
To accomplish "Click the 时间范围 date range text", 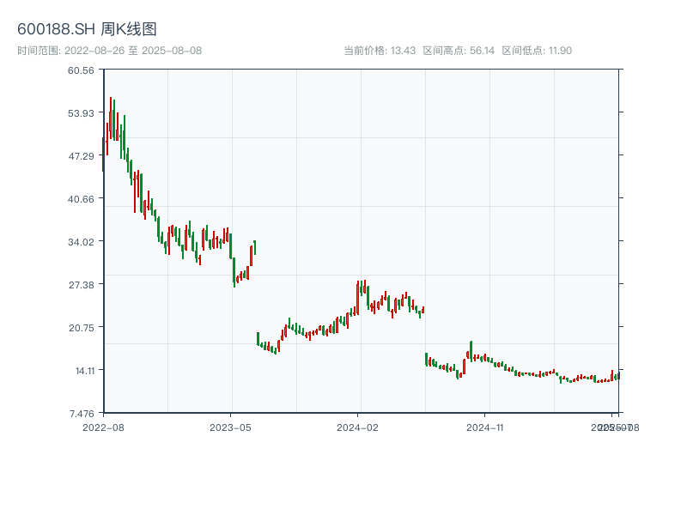I will [x=109, y=51].
